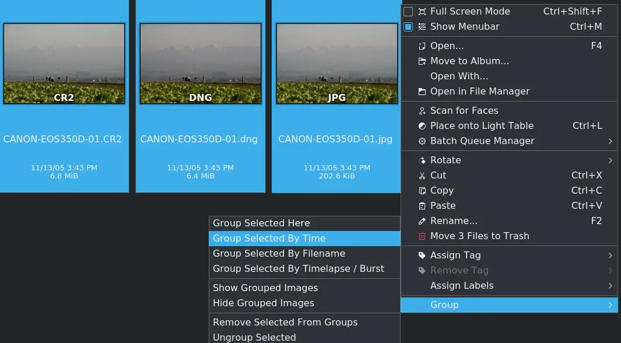
Task: Click the CANON-EOS350D-01.jpg filename link
Action: click(335, 139)
